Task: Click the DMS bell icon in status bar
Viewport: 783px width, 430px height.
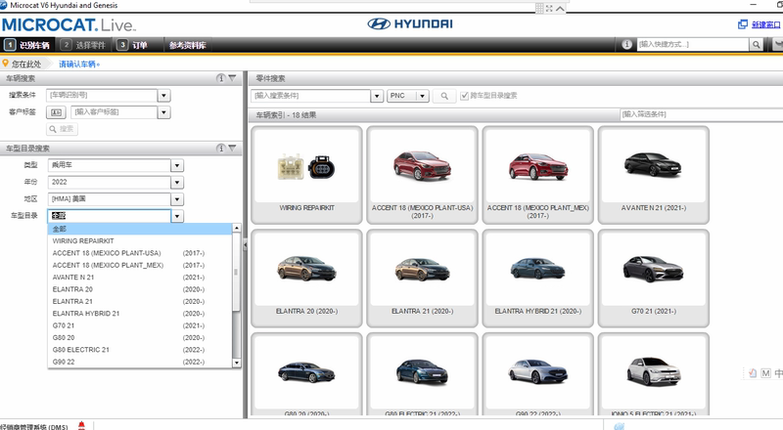Action: tap(81, 425)
